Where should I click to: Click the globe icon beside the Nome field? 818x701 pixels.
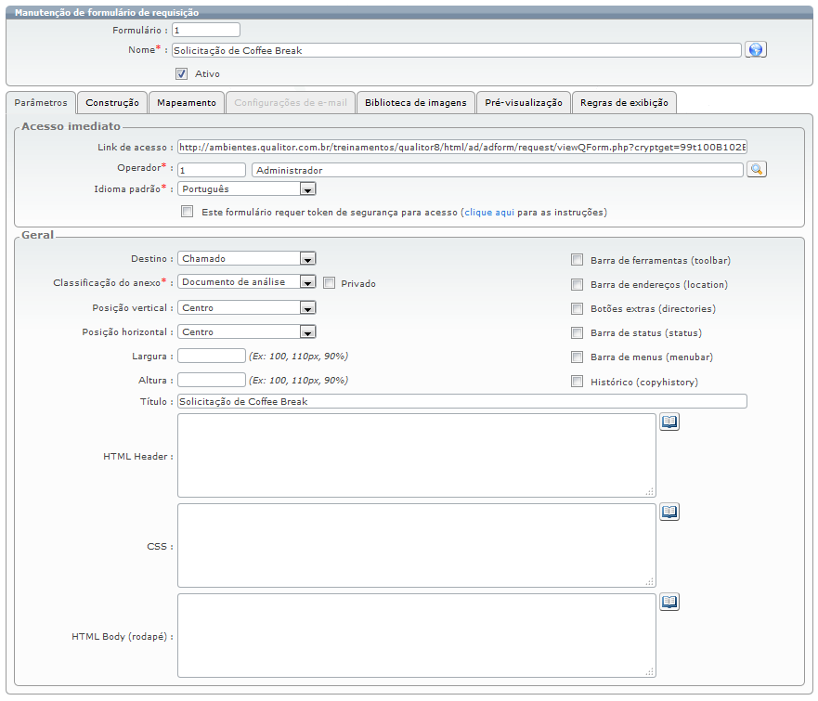click(756, 50)
